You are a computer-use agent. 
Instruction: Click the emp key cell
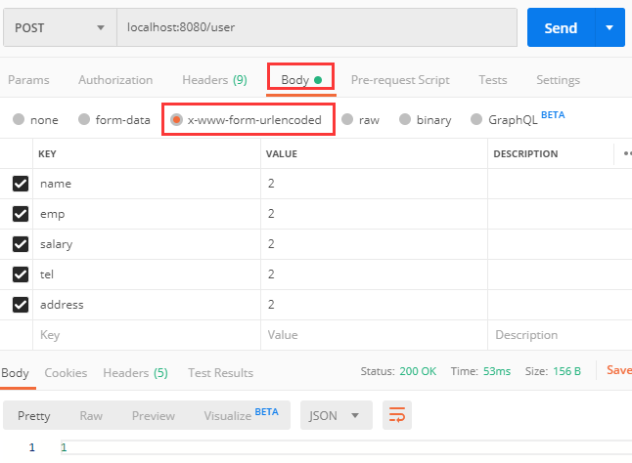point(147,214)
